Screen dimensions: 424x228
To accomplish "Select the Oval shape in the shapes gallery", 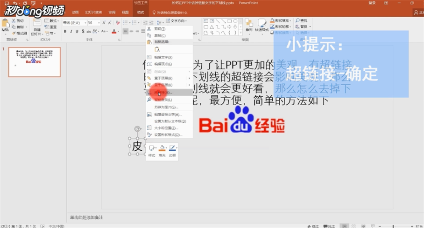I will pyautogui.click(x=235, y=21).
